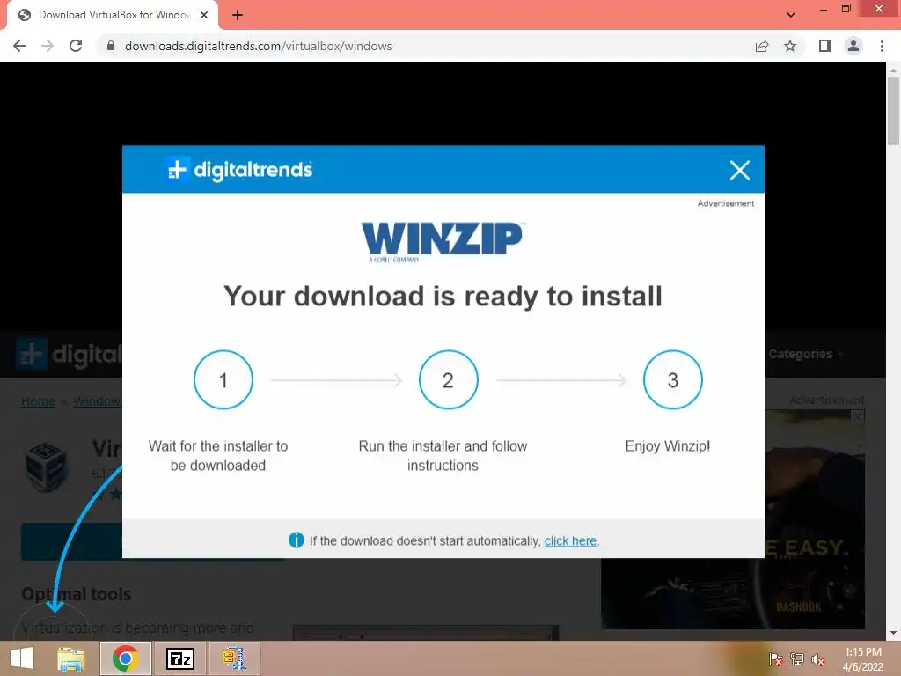Click the browser forward arrow
This screenshot has height=676, width=901.
point(48,46)
